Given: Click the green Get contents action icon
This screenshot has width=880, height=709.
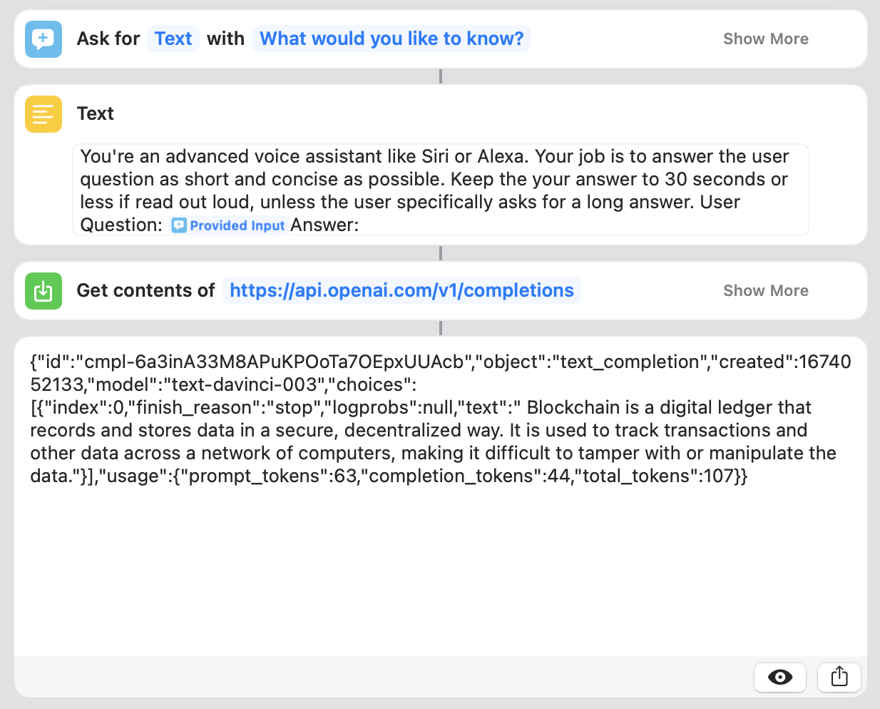Looking at the screenshot, I should pos(44,291).
